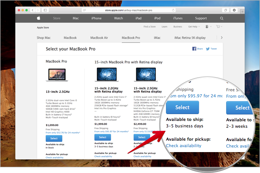Viewport: 260px width, 173px height.
Task: Open the Support menu item
Action: pos(201,18)
